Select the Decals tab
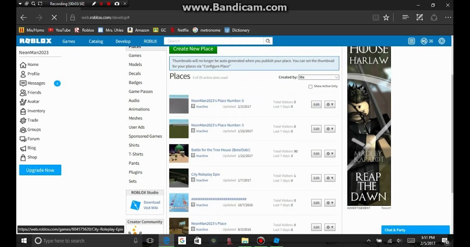Screen dimensions: 470x247 [135, 73]
